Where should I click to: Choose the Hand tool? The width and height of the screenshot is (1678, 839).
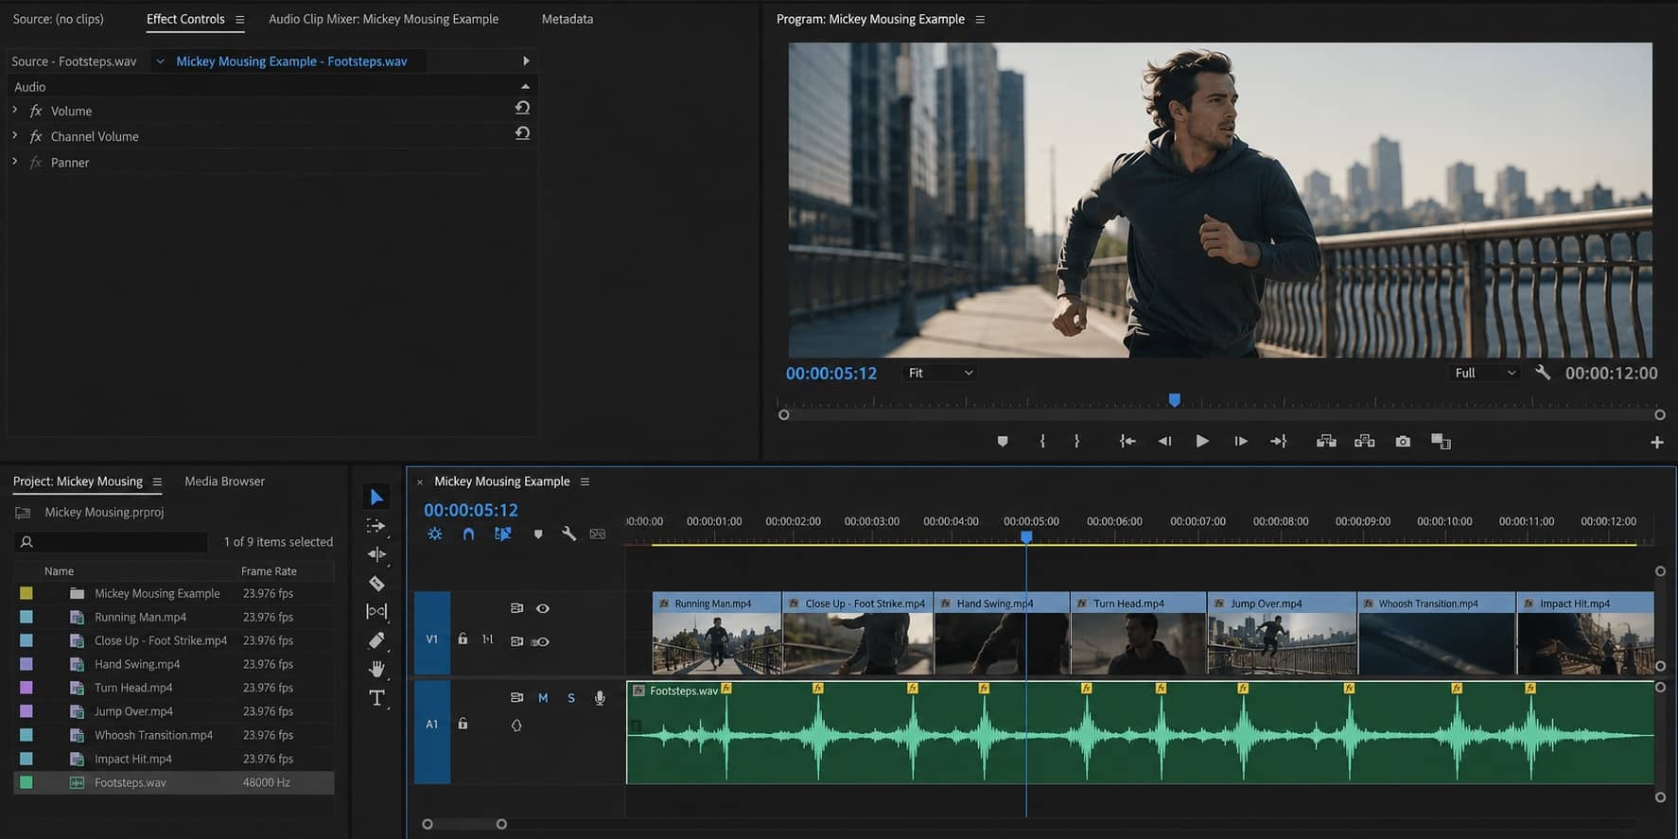point(376,669)
